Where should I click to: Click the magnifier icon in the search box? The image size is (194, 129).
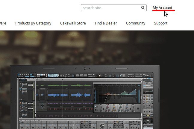point(143,8)
